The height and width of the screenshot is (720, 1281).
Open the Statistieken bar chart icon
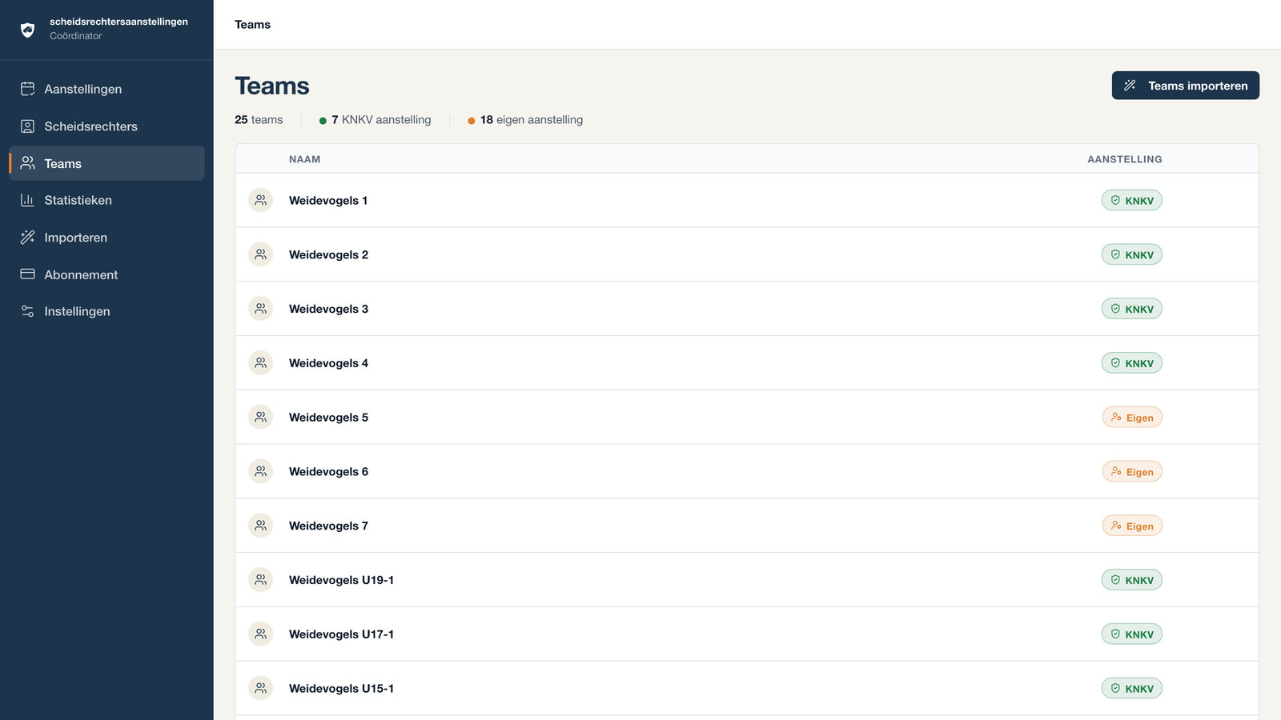[x=27, y=200]
